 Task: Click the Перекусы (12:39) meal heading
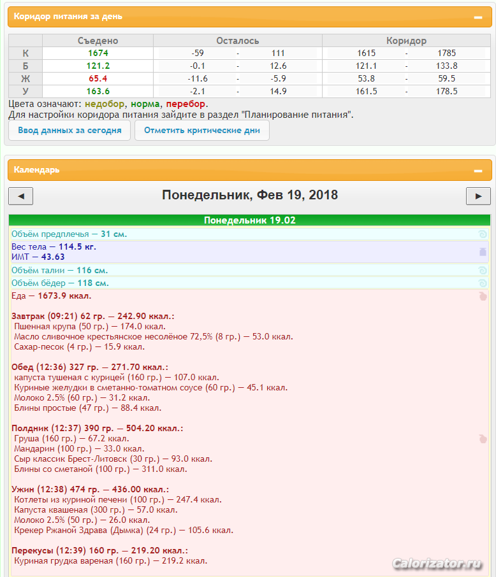(100, 550)
